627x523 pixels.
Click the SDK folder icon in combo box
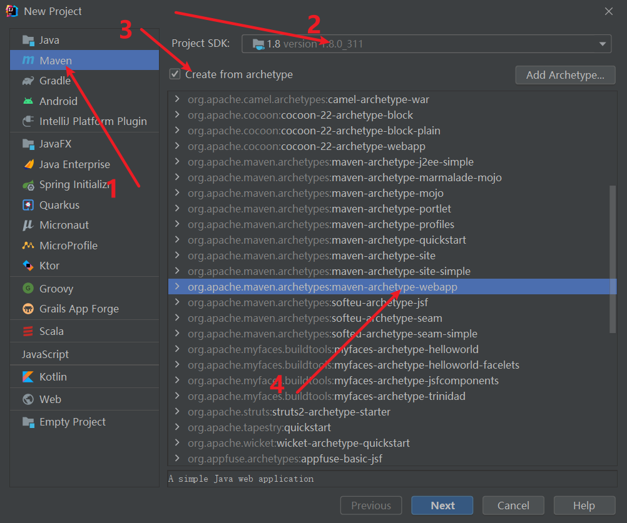coord(258,44)
